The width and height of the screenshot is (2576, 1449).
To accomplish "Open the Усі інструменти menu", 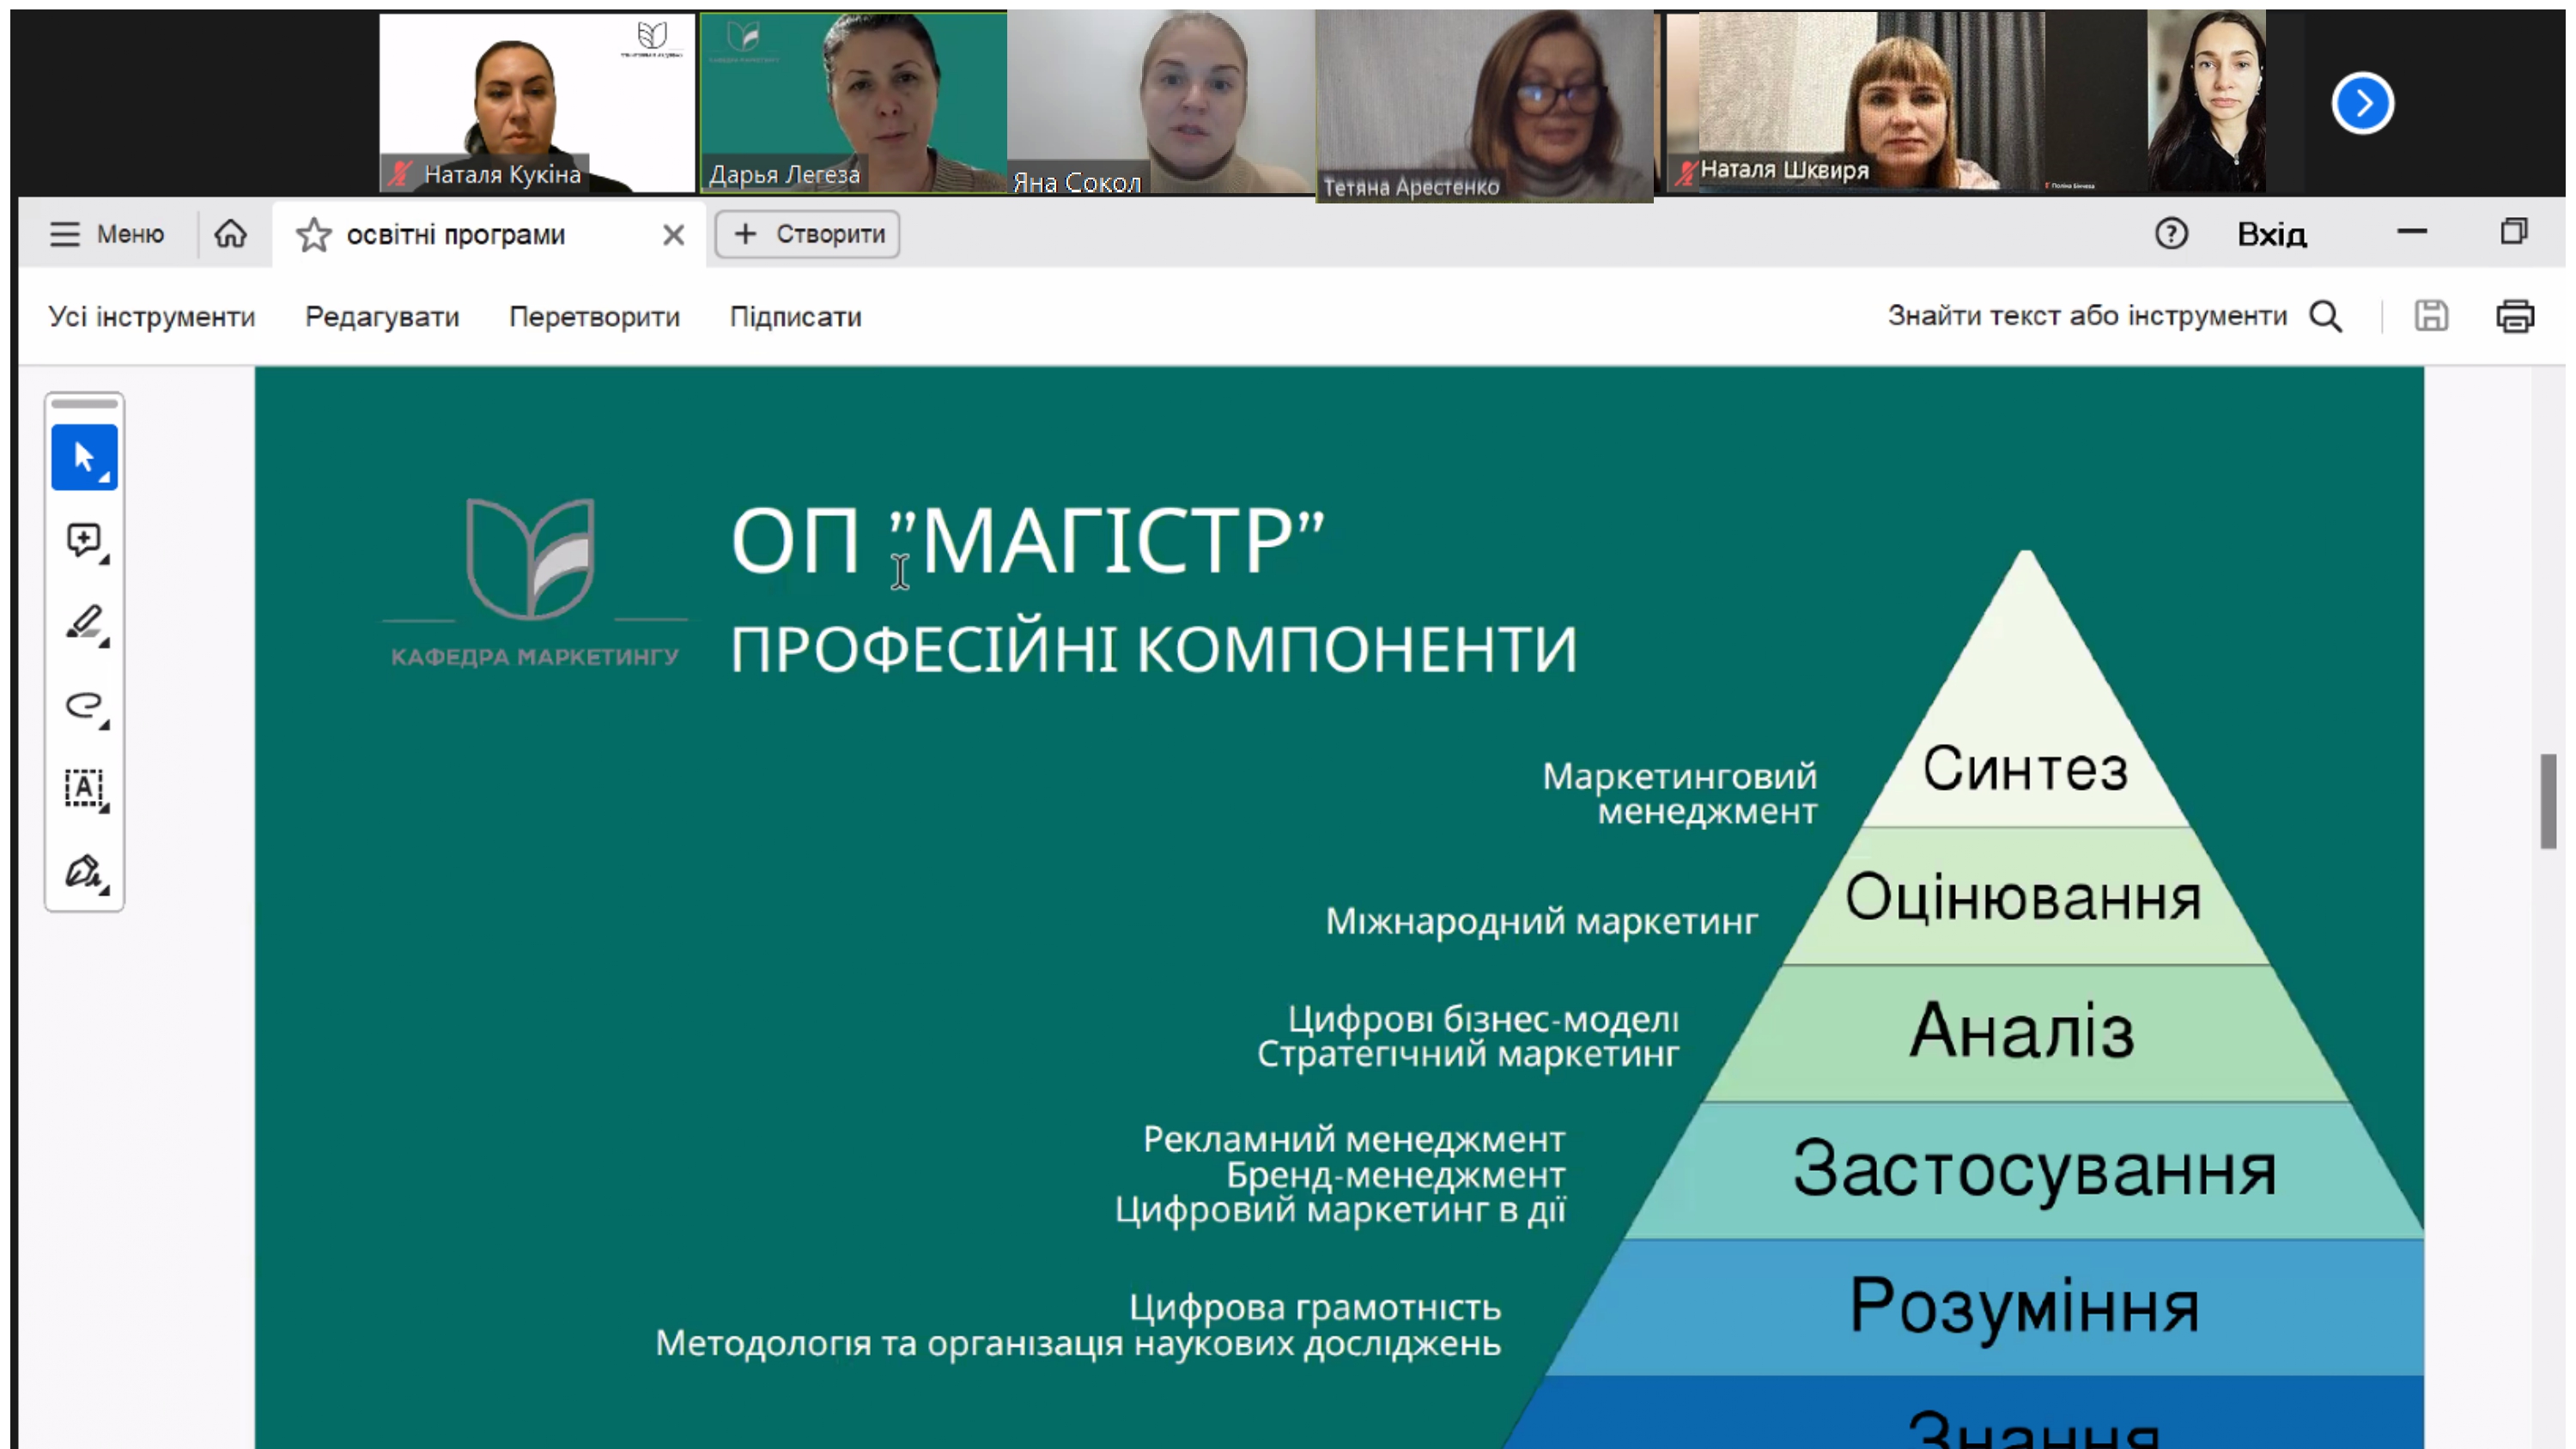I will tap(152, 317).
